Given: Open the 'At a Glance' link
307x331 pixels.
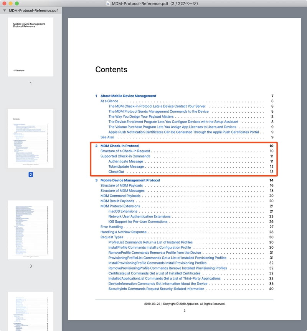Looking at the screenshot, I should pos(109,101).
